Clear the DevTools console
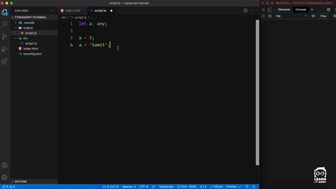 (x=270, y=16)
